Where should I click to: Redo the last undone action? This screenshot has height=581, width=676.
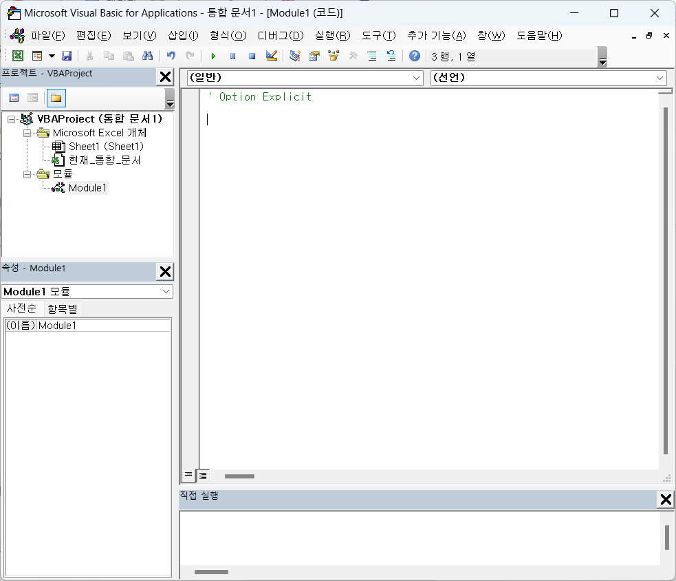point(190,56)
